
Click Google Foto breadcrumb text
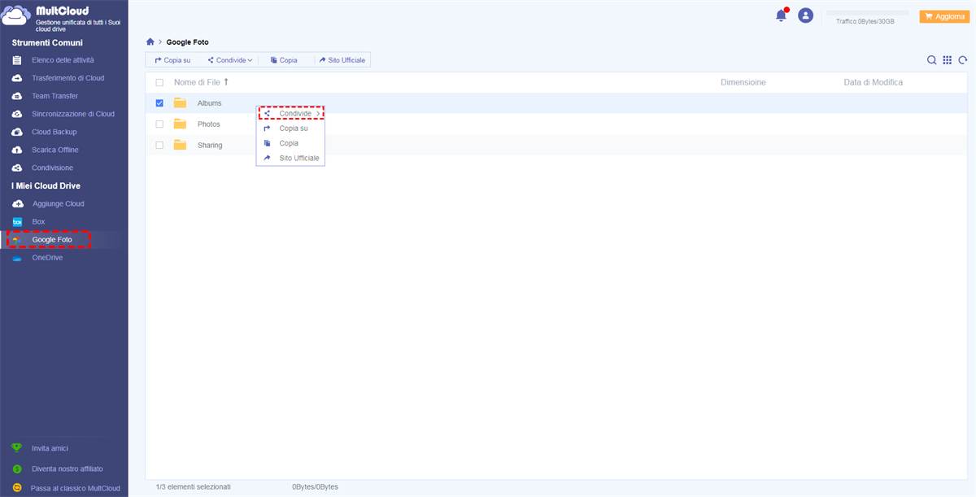click(188, 41)
